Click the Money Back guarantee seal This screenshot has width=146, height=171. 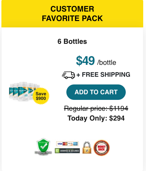coord(102,148)
